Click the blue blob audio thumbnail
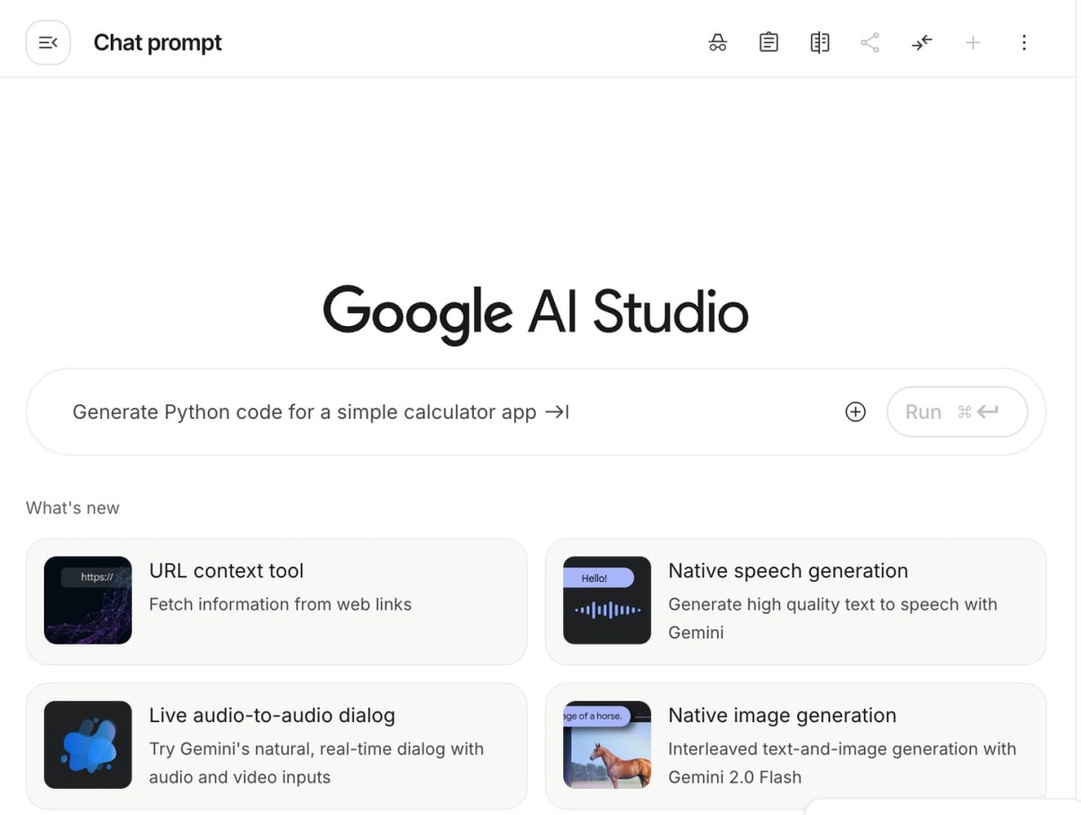Viewport: 1081px width, 815px height. pos(88,745)
